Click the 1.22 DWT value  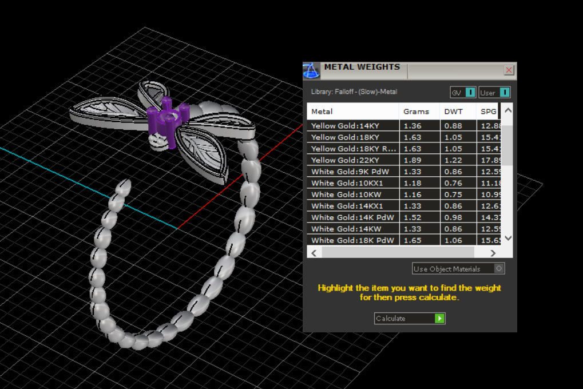(453, 160)
